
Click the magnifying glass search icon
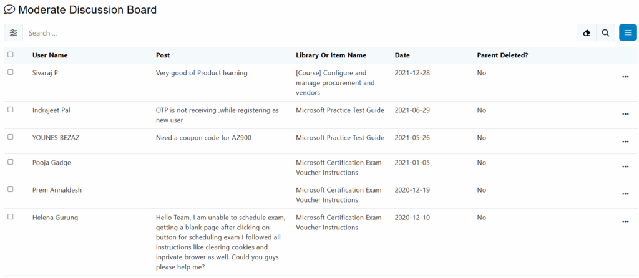point(605,33)
